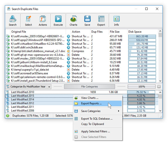Screen dimensions: 168x143
Task: Click Delete icon for pi_data.txt row
Action: [69, 70]
